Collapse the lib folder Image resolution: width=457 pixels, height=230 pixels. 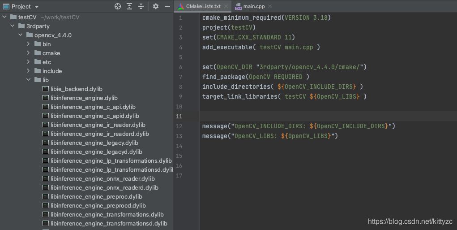pos(28,80)
